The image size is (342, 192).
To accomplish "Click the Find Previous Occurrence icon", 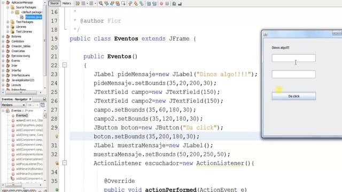I will [x=106, y=4].
